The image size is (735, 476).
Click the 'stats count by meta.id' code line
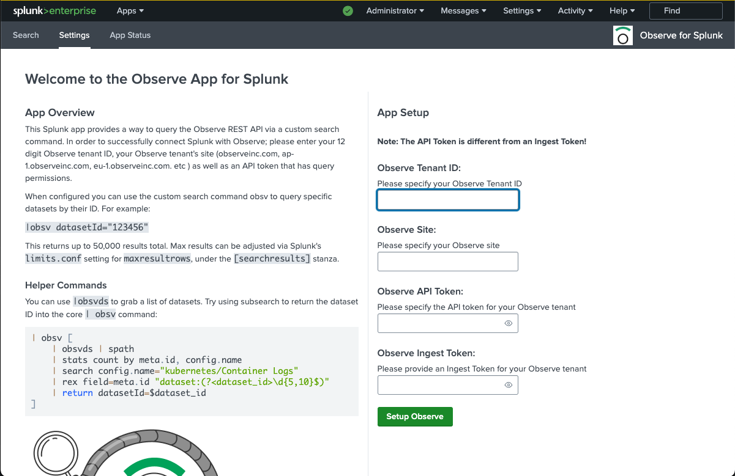click(x=147, y=360)
